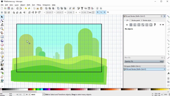Toggle move gradients affect button
The image size is (170, 96).
(104, 13)
